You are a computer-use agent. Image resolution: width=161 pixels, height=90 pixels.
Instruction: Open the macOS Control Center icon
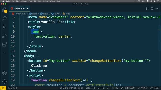pyautogui.click(x=154, y=1)
